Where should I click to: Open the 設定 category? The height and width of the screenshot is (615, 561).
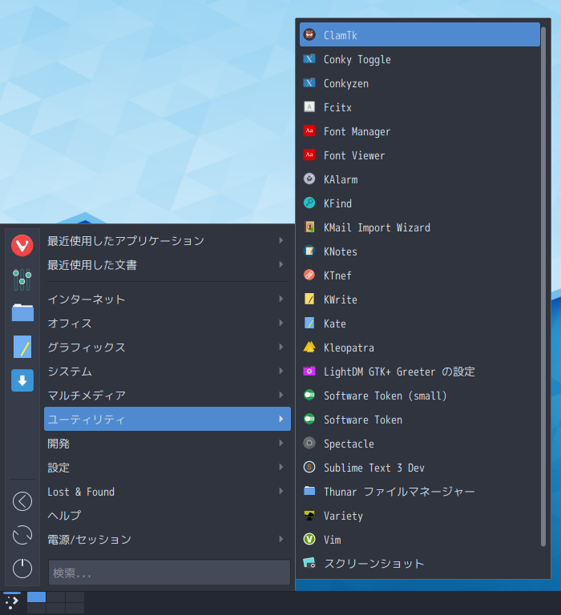pyautogui.click(x=167, y=467)
